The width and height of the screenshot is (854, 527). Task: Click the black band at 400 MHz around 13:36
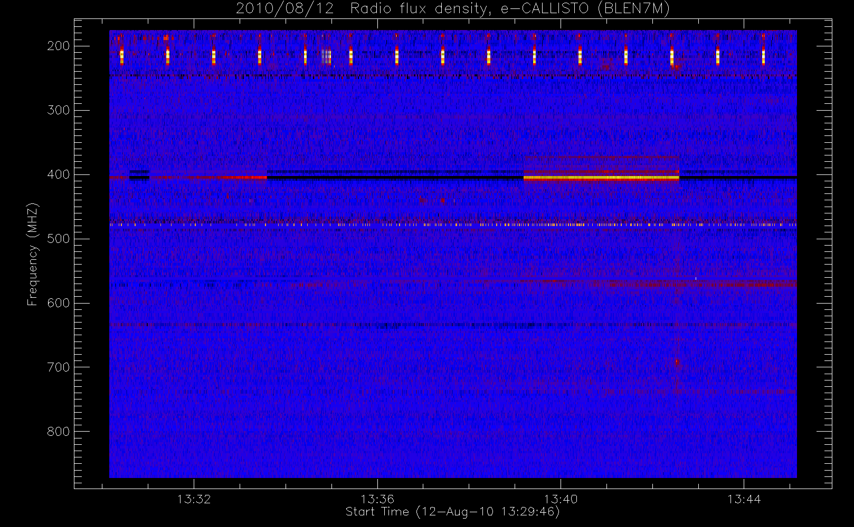point(395,178)
